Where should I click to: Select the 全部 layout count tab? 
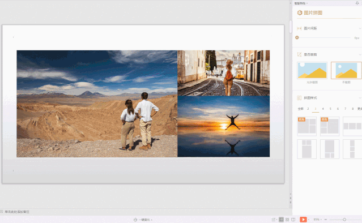click(301, 109)
